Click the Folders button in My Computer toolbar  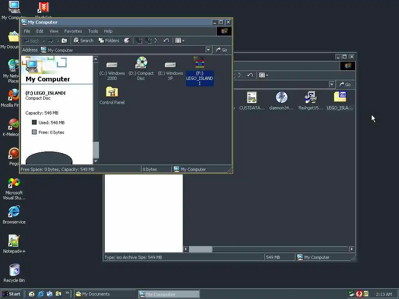coord(109,40)
